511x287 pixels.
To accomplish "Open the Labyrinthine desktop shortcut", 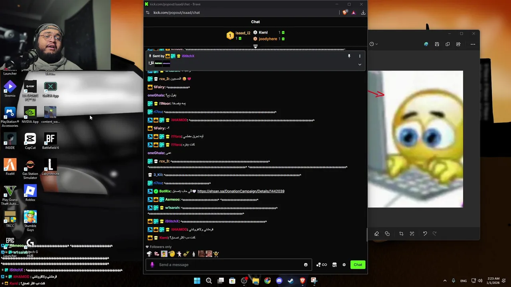I will [50, 167].
